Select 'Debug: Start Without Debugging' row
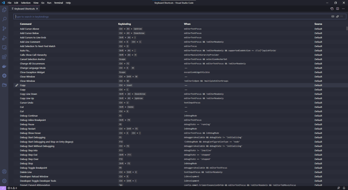 [180, 146]
